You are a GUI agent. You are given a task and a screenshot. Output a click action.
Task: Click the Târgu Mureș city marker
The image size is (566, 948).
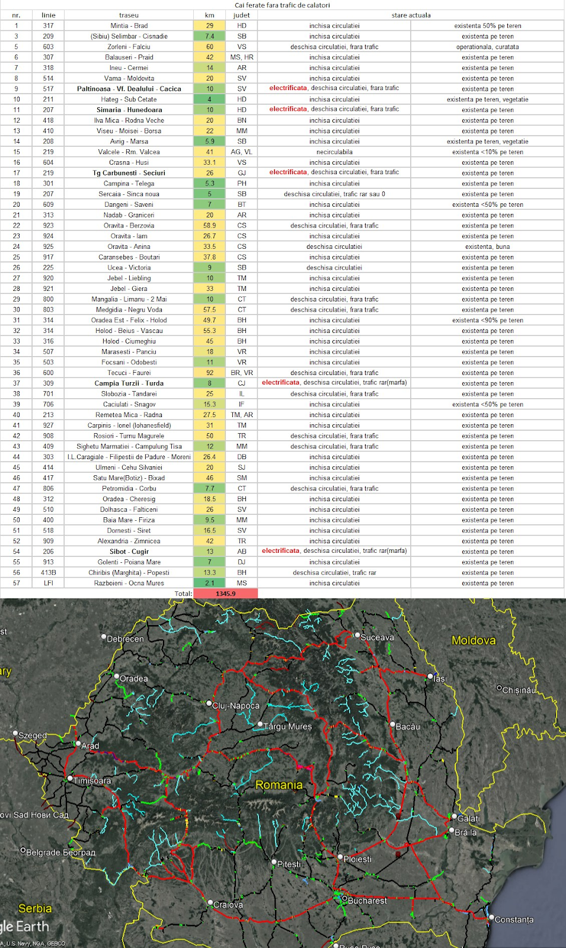[x=260, y=724]
